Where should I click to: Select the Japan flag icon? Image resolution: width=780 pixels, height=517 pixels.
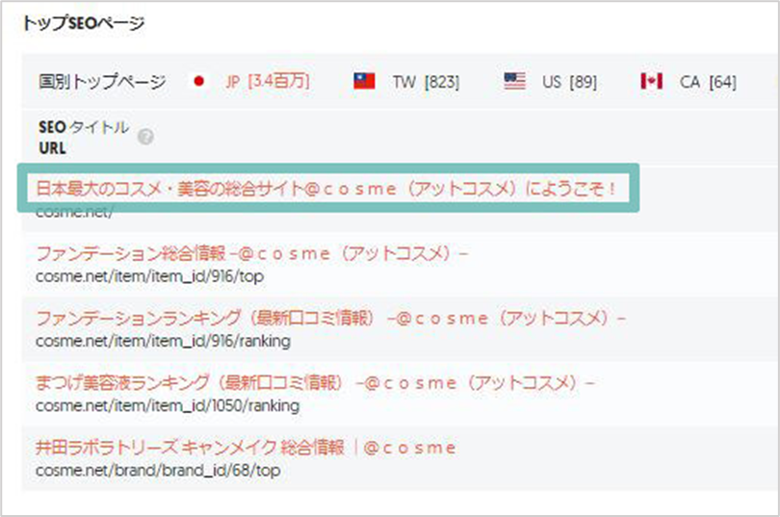(x=199, y=81)
